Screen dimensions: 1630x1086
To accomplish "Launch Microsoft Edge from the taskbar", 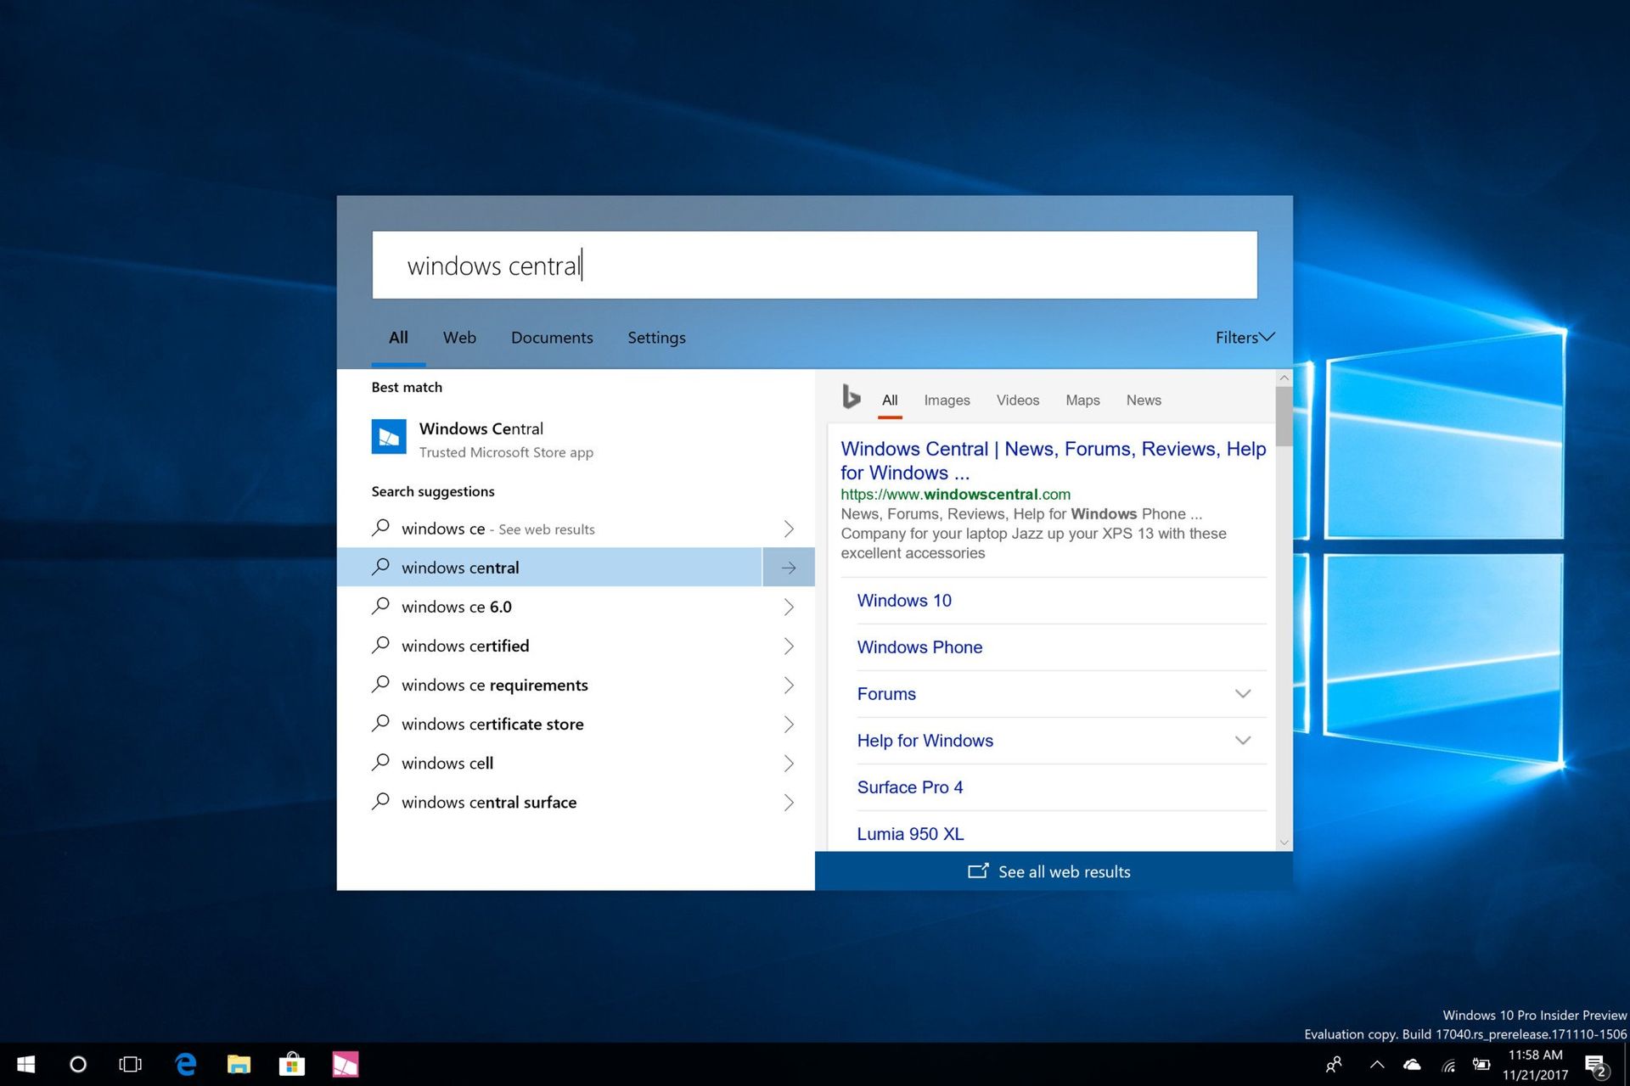I will (186, 1064).
